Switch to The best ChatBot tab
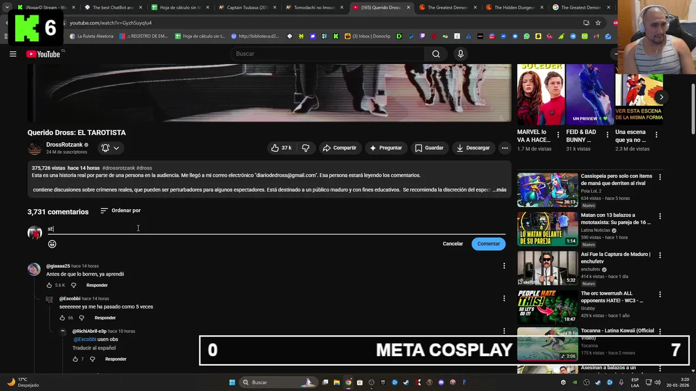Screen dimensions: 696x391 pyautogui.click(x=112, y=8)
